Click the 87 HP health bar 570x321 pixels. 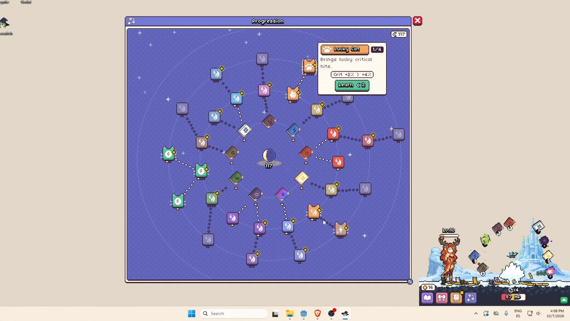513,297
